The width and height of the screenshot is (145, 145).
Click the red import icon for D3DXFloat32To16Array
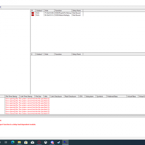pyautogui.click(x=33, y=13)
